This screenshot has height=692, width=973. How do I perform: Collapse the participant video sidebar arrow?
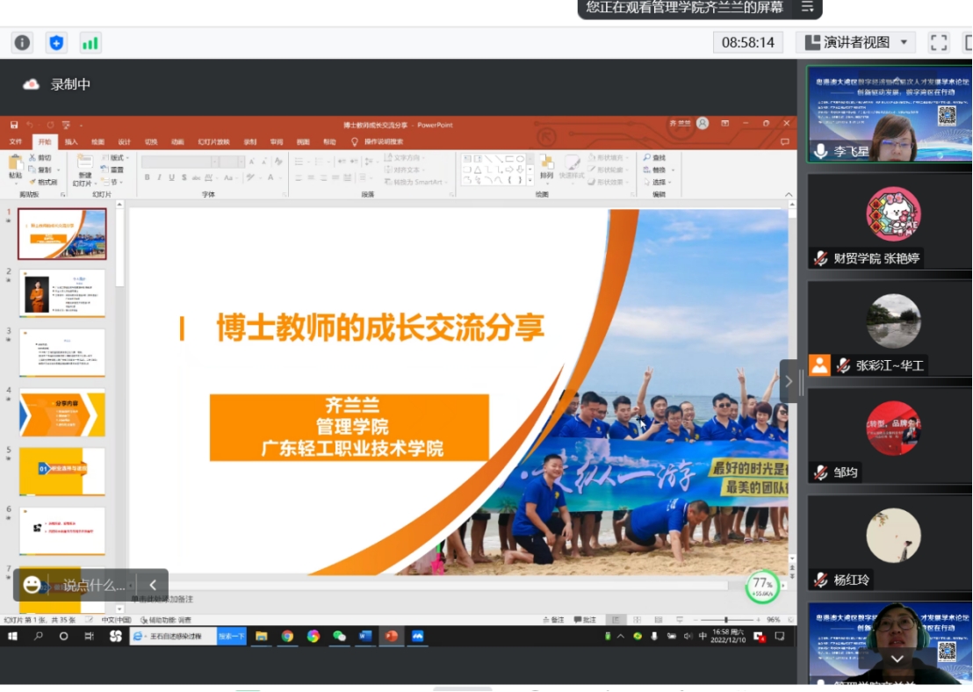pos(789,381)
